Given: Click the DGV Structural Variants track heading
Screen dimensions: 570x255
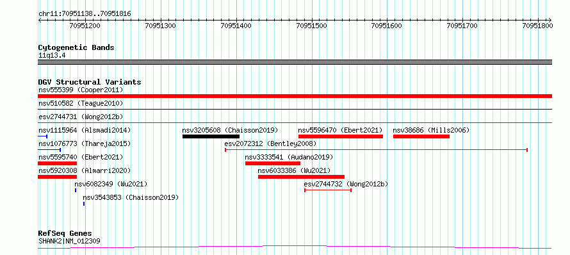Looking at the screenshot, I should [90, 82].
